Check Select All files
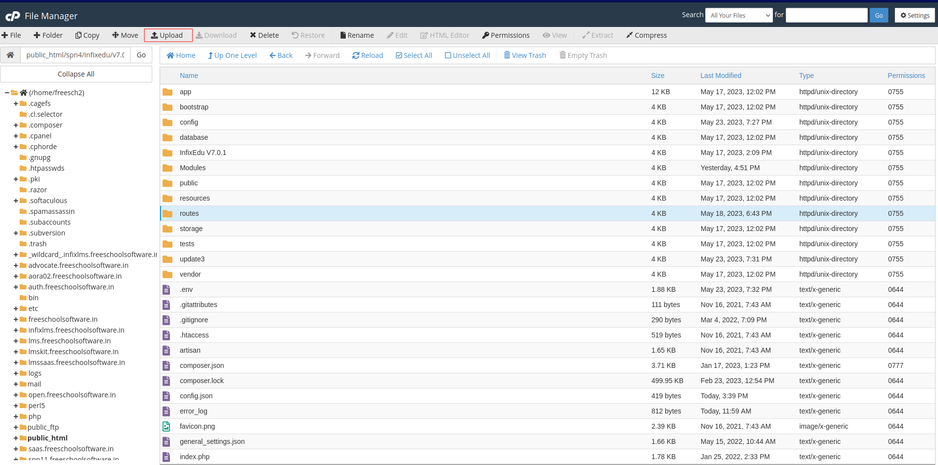938x465 pixels. point(414,55)
